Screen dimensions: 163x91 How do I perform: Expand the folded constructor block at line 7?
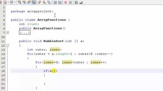tap(7, 33)
